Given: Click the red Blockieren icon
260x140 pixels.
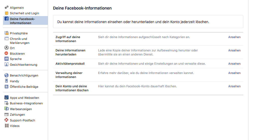Looking at the screenshot, I should tap(7, 53).
